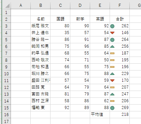141x124 pixels.
Task: Select column E header
Action: click(x=100, y=5)
